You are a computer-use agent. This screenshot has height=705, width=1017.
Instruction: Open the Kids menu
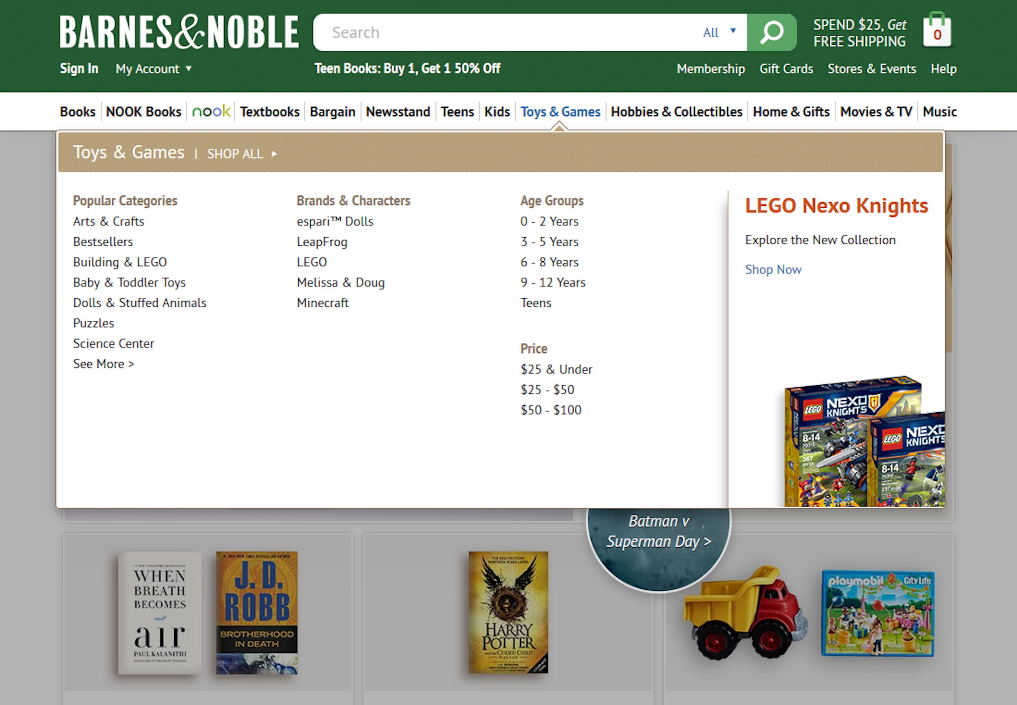[x=497, y=111]
